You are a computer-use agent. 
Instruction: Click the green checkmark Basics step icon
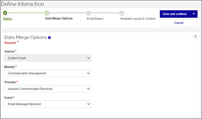(x=5, y=13)
